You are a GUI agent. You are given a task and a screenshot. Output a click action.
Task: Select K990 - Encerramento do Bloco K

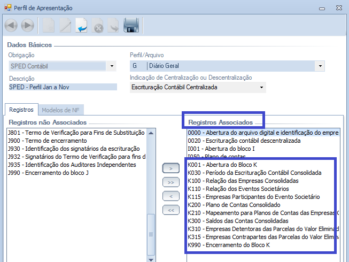[x=263, y=245]
